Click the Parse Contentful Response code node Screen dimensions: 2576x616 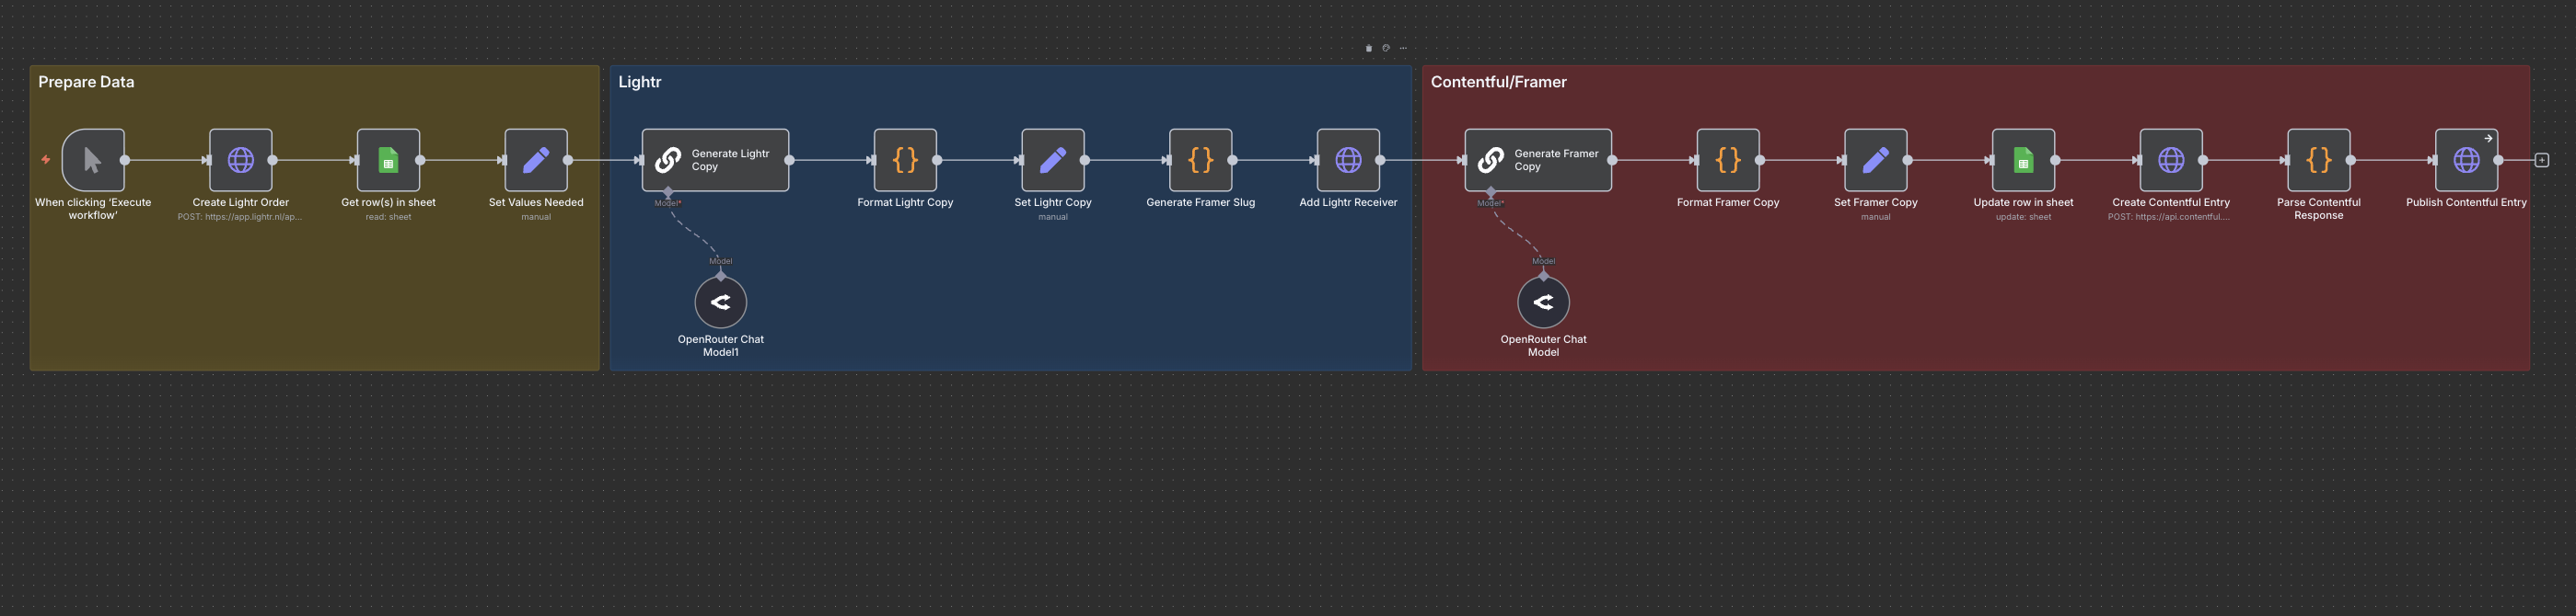pos(2319,160)
